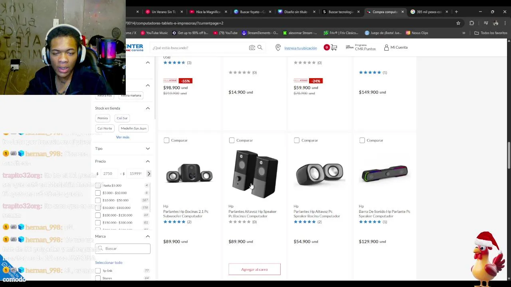511x287 pixels.
Task: Tick the $100.000 - $150.000 price filter
Action: pos(98,215)
